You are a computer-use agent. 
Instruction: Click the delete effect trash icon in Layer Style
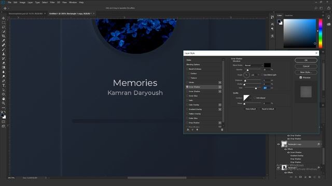click(x=222, y=130)
